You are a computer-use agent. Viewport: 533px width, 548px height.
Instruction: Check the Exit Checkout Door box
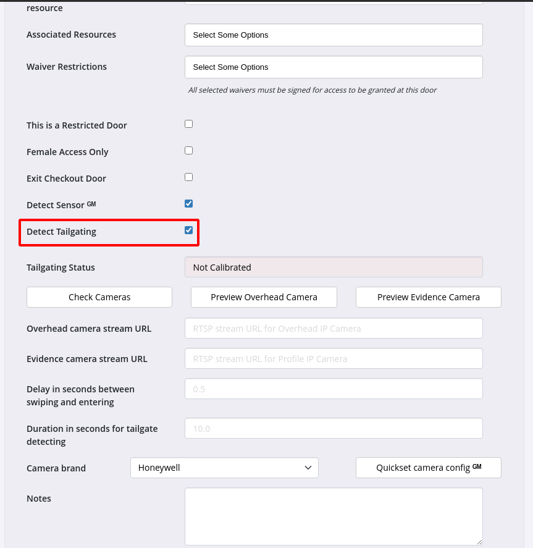189,177
